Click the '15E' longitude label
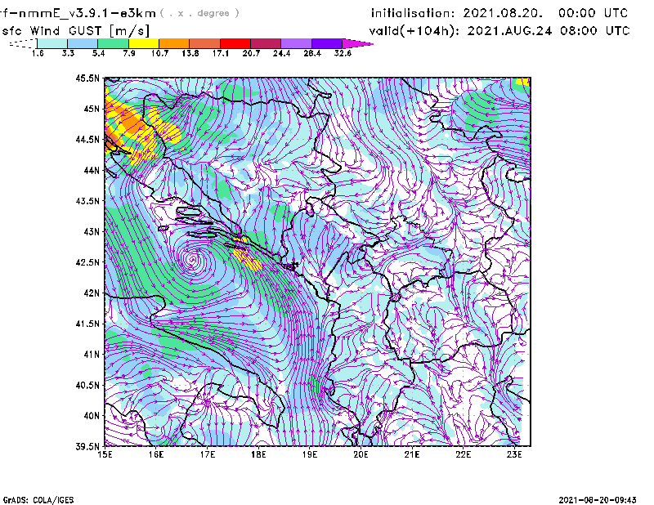The width and height of the screenshot is (654, 505). (105, 454)
